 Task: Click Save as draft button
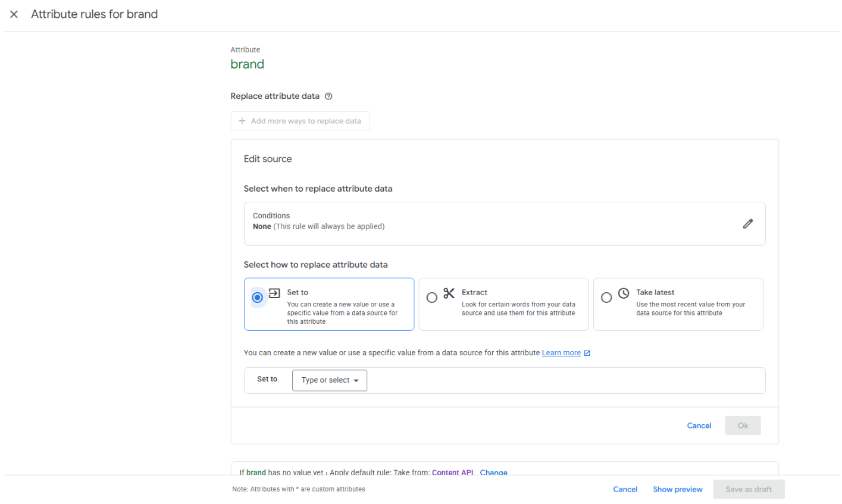click(748, 489)
